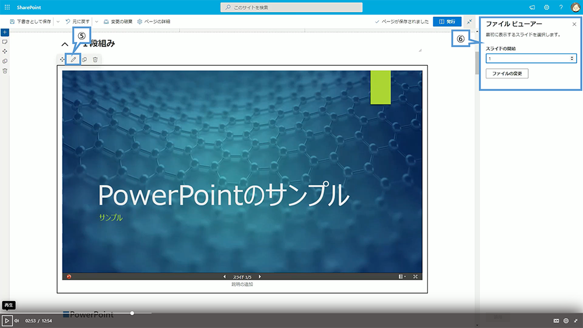Click the web part delete trash icon
This screenshot has width=583, height=328.
coord(95,59)
